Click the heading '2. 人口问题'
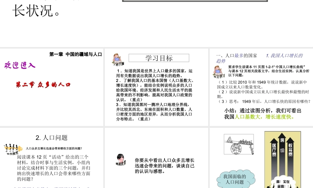The image size is (313, 188). coord(52,138)
